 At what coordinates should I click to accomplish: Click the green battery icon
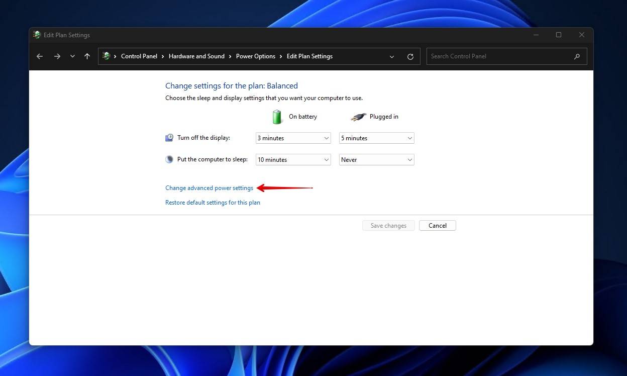coord(277,117)
